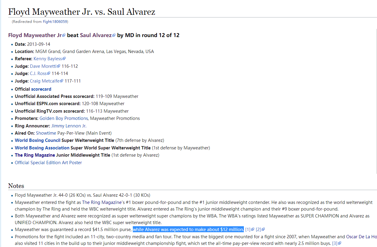This screenshot has width=377, height=247.
Task: Click the 120-108 Mayweather ESPN.com score
Action: pos(103,104)
